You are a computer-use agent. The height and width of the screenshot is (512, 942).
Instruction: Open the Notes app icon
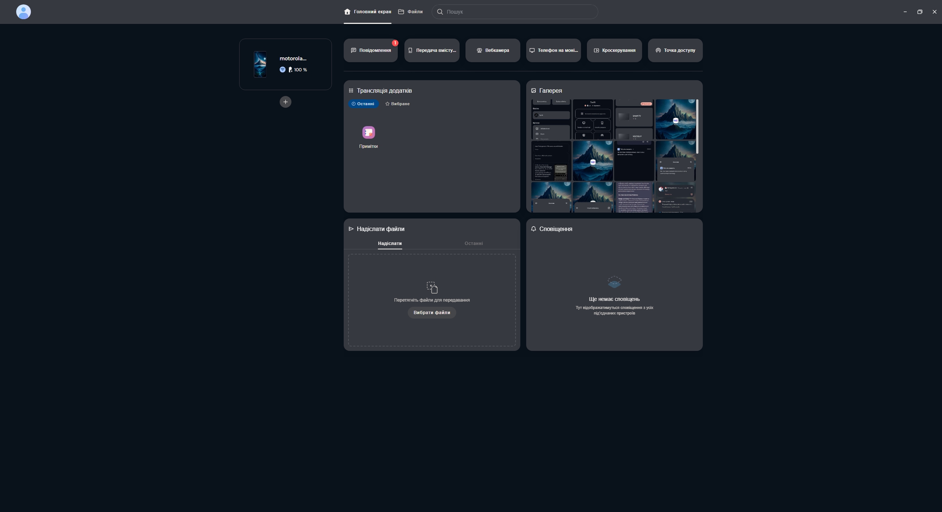pyautogui.click(x=368, y=133)
